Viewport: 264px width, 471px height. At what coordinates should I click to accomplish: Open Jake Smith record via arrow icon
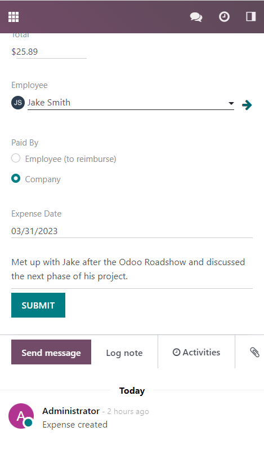247,105
